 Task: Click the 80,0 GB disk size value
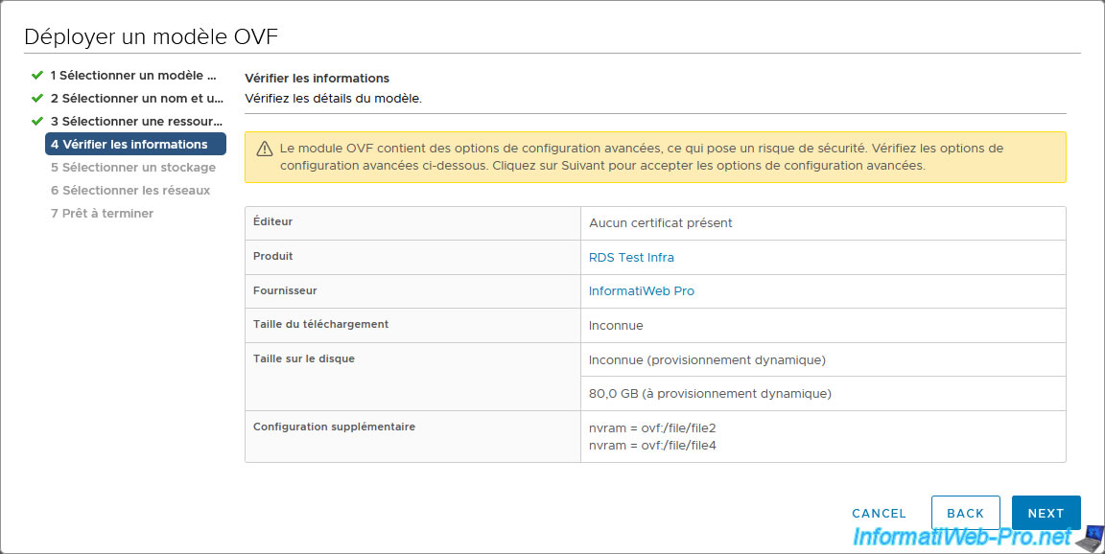click(710, 394)
